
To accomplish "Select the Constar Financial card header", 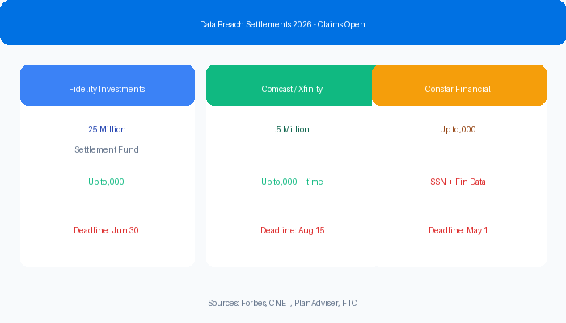I will 459,85.
